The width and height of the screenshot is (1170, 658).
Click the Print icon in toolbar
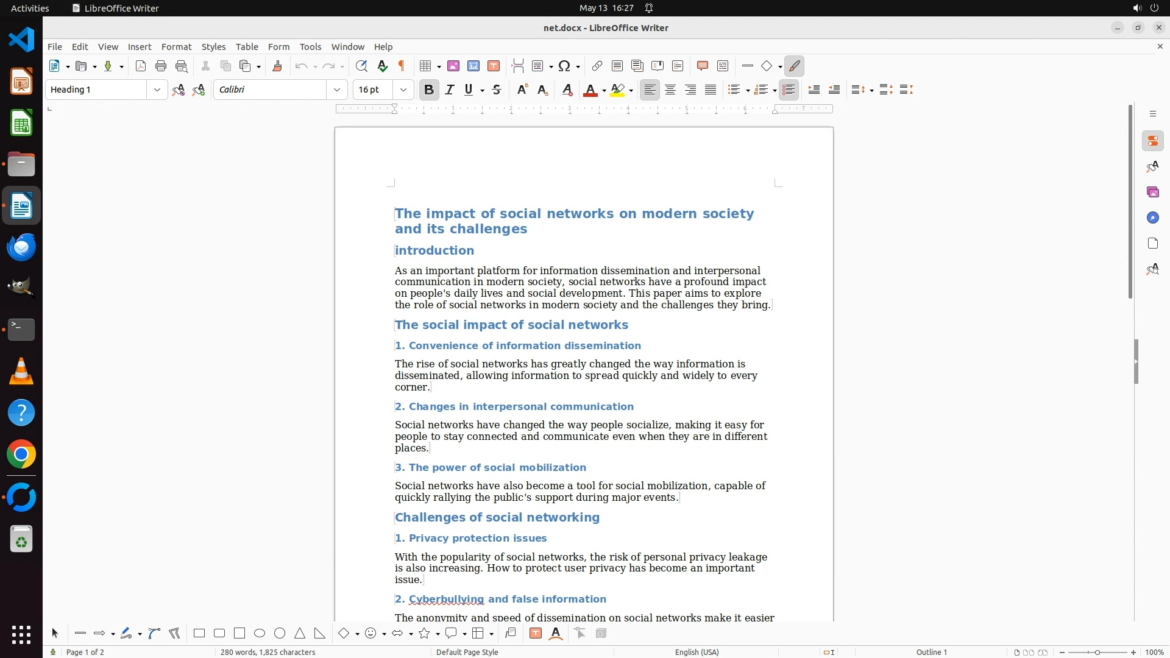tap(161, 66)
